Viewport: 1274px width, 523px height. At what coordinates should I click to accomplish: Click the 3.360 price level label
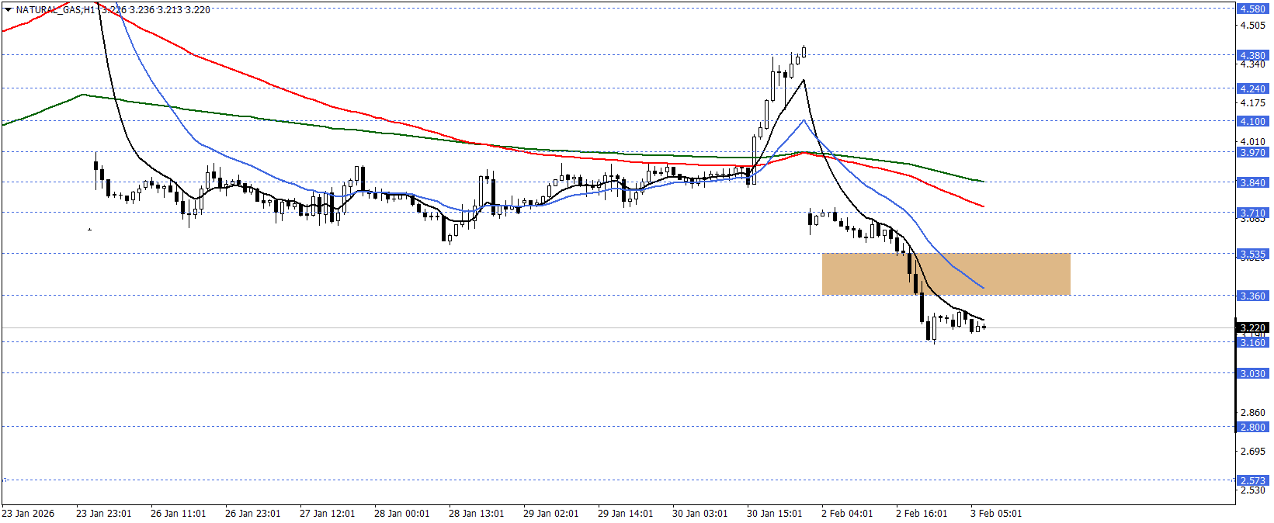[1251, 296]
